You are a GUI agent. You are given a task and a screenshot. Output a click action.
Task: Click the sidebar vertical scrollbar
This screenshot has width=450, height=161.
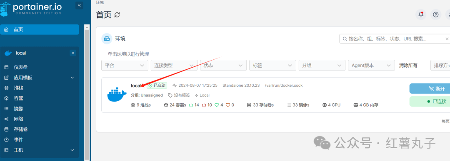coord(87,93)
